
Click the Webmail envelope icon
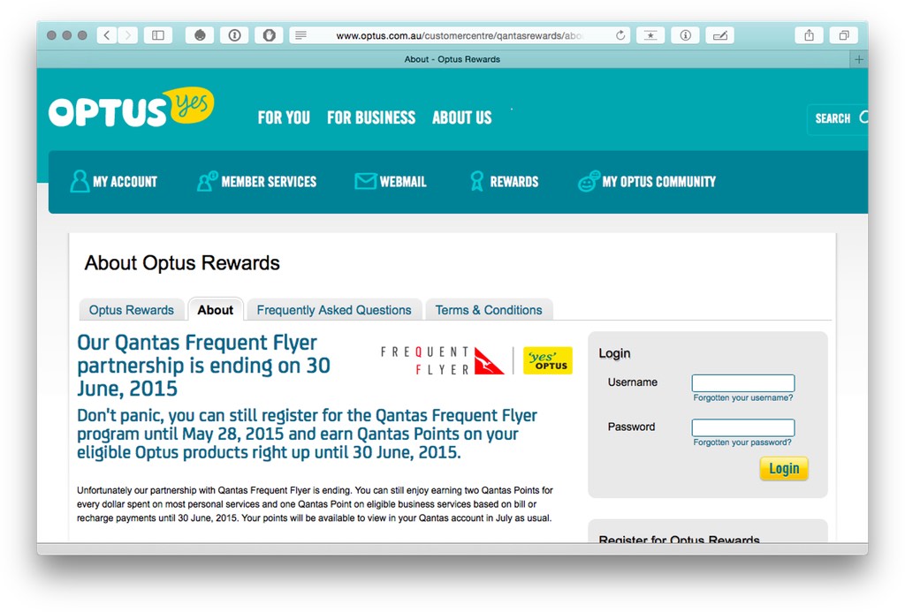tap(365, 181)
